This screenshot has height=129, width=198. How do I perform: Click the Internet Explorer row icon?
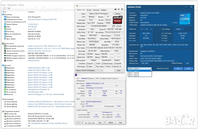(x=5, y=24)
